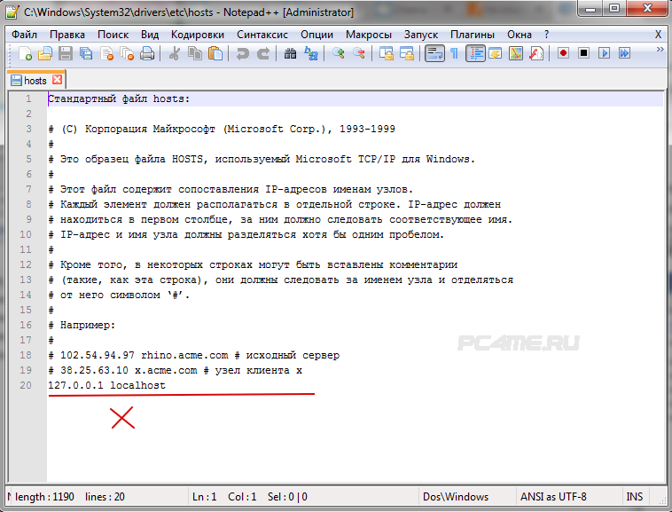Viewport: 672px width, 512px height.
Task: Click the Paste clipboard icon
Action: pos(215,53)
